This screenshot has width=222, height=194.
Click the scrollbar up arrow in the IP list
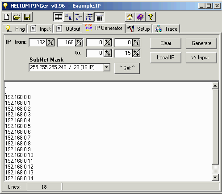[x=215, y=86]
